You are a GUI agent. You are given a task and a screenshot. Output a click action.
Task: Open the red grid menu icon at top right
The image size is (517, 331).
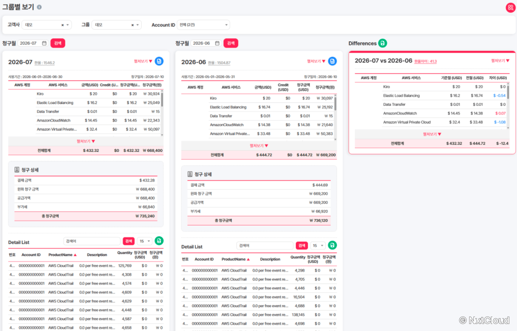pyautogui.click(x=511, y=7)
